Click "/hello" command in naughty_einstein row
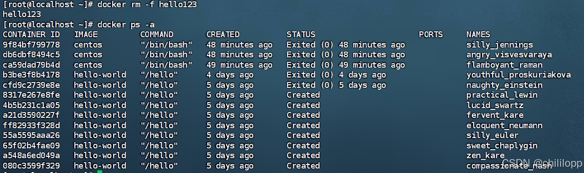This screenshot has width=584, height=173. pyautogui.click(x=159, y=85)
